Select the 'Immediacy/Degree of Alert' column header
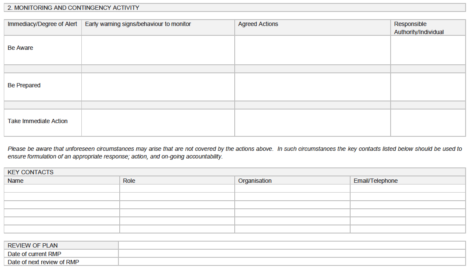The height and width of the screenshot is (268, 469). (x=43, y=24)
